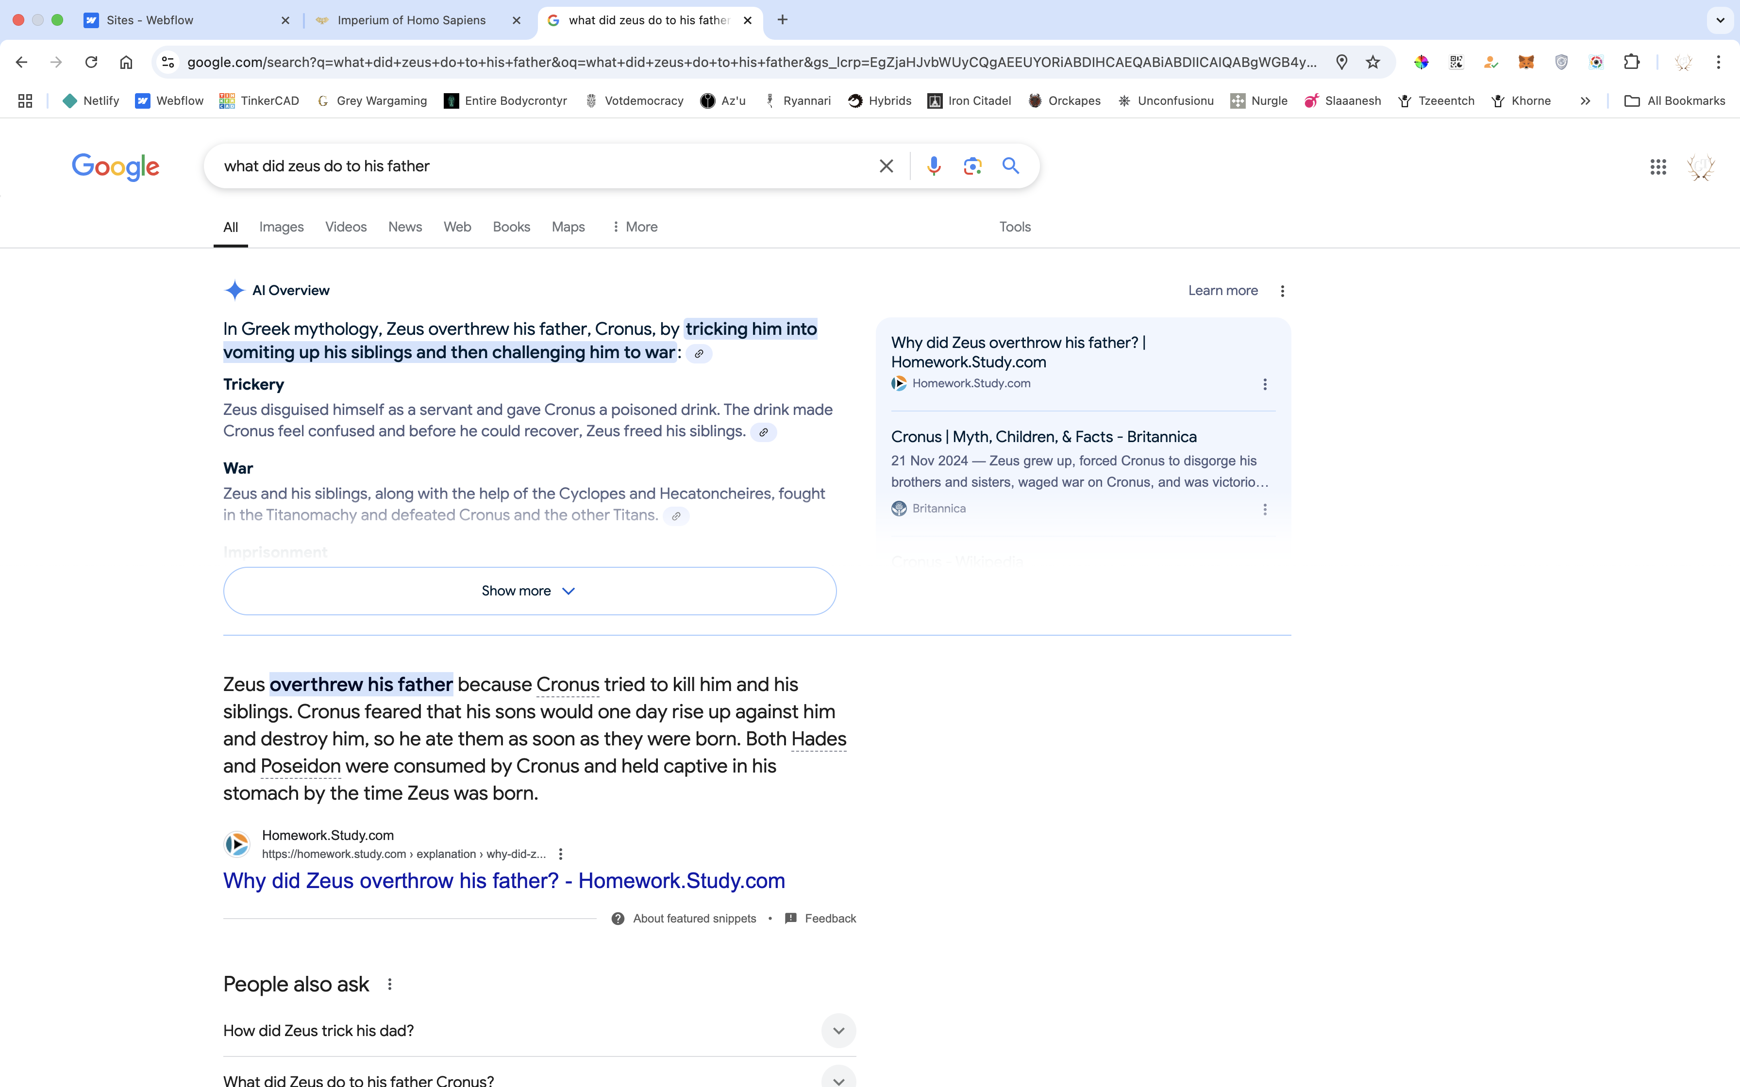Open the More search filters dropdown

pyautogui.click(x=634, y=227)
